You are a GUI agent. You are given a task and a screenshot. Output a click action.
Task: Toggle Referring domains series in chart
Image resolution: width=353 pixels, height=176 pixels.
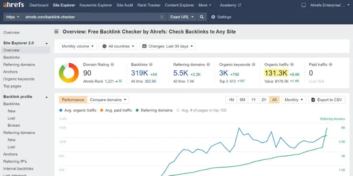click(154, 110)
